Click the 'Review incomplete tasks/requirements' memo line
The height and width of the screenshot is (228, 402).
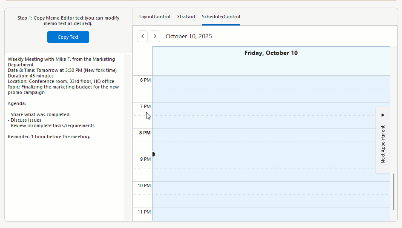tap(51, 125)
